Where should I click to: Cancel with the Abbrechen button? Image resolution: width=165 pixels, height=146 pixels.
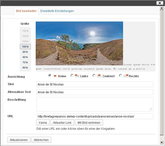coord(41,140)
